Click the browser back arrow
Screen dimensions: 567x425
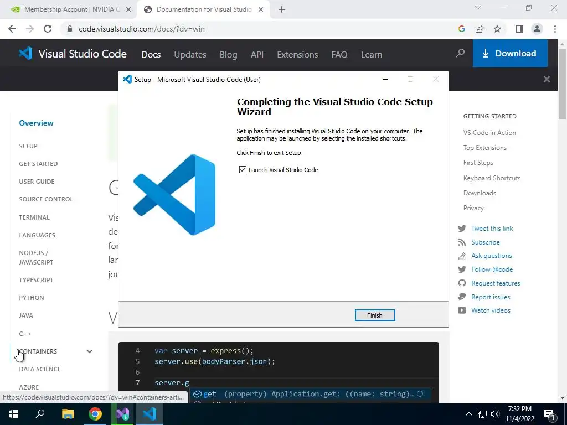pyautogui.click(x=12, y=29)
